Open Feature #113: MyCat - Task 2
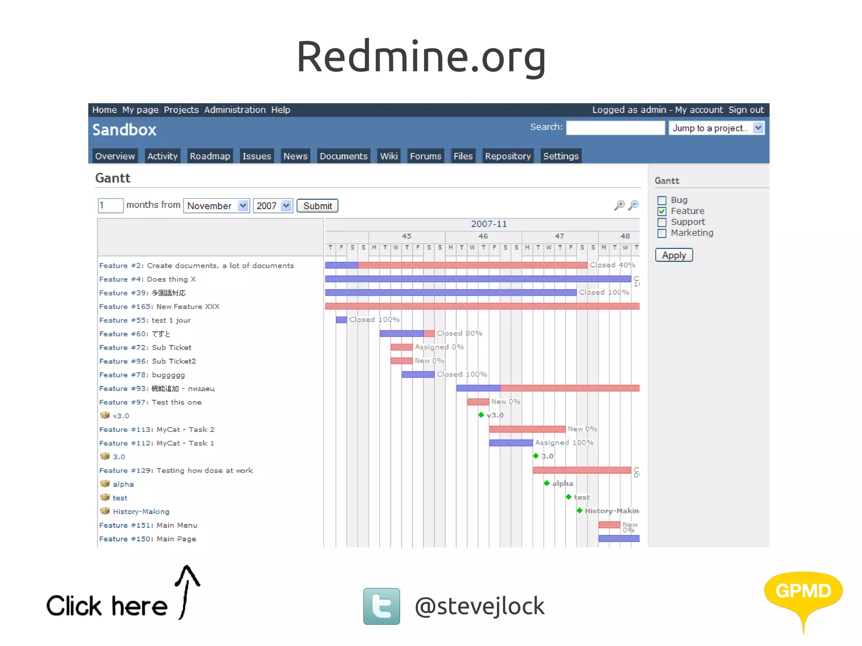Image resolution: width=862 pixels, height=646 pixels. (x=157, y=430)
